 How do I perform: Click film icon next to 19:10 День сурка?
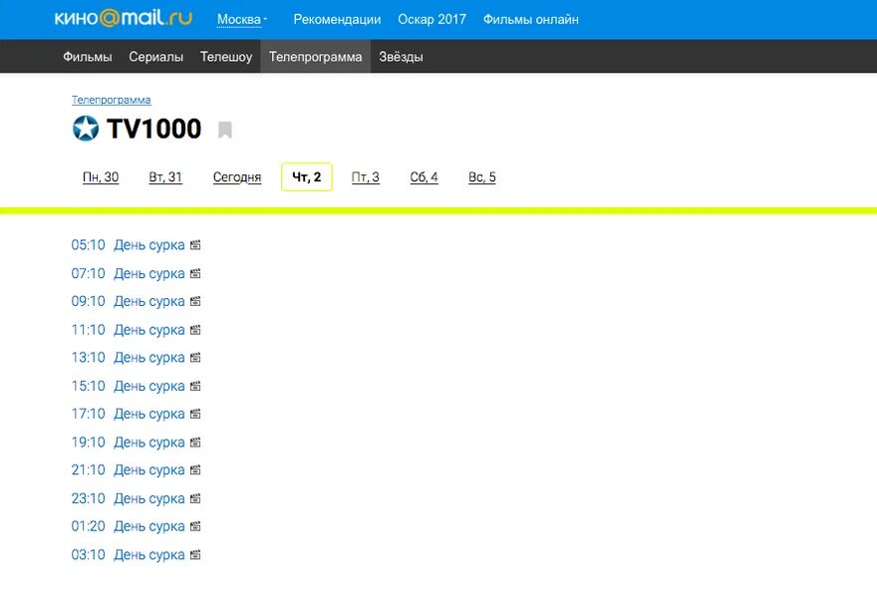tap(195, 443)
